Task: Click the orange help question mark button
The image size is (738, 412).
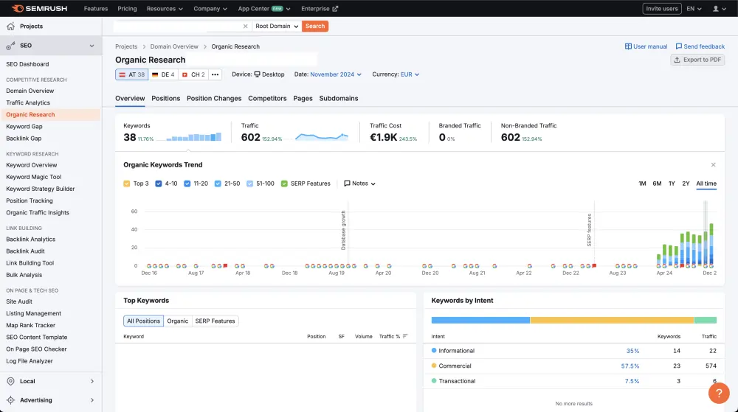Action: 718,393
